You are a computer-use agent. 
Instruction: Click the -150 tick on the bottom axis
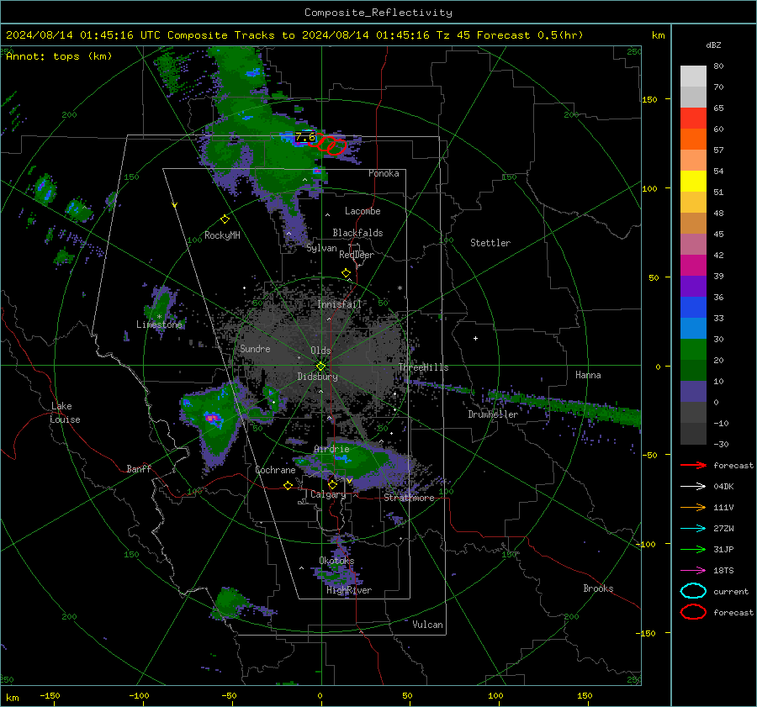(50, 695)
